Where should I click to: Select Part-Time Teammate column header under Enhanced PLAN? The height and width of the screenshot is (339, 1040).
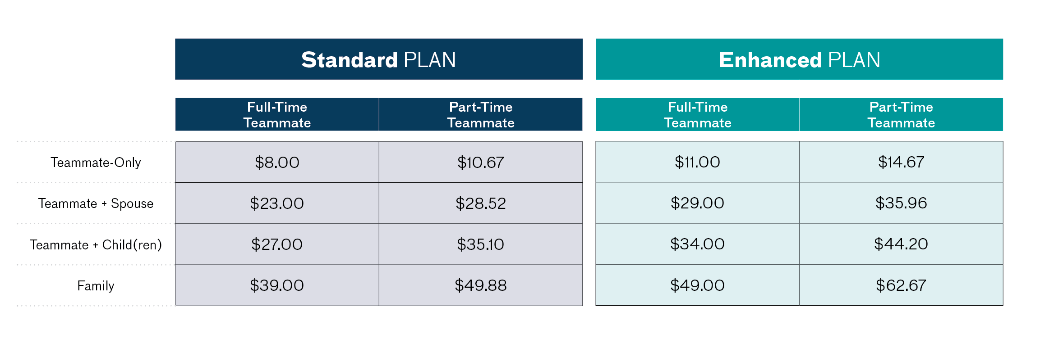(x=901, y=115)
